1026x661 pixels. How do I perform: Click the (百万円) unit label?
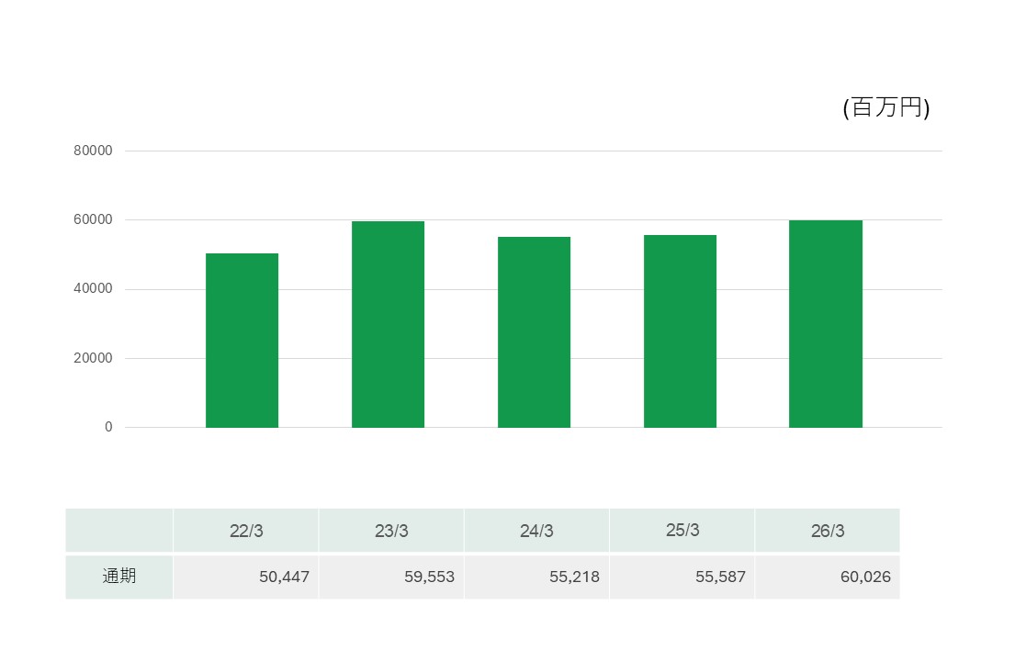coord(886,107)
